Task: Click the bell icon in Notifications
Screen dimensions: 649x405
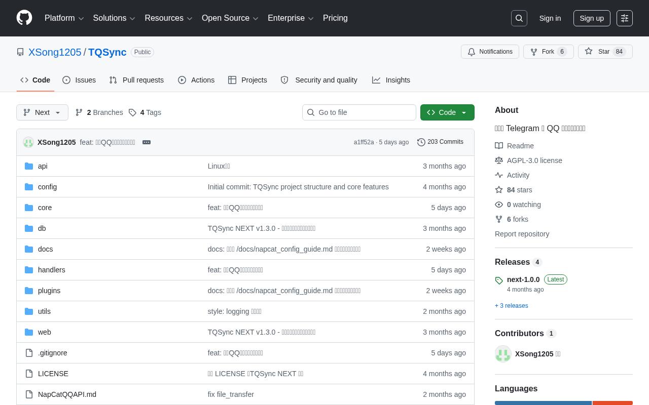Action: coord(472,52)
